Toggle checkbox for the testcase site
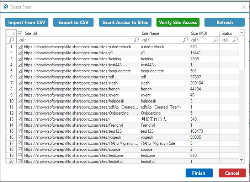The image size is (250, 182). coord(20,155)
